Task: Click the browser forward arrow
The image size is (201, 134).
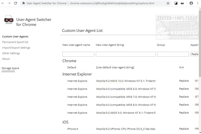Action: pyautogui.click(x=9, y=3)
